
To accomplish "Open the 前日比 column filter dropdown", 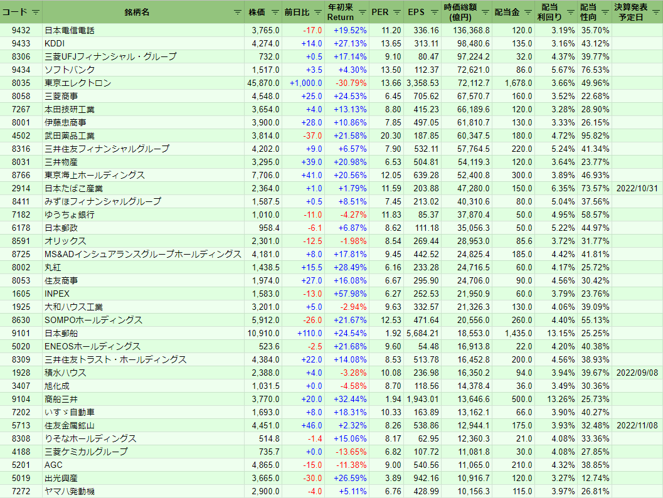I will [x=318, y=13].
